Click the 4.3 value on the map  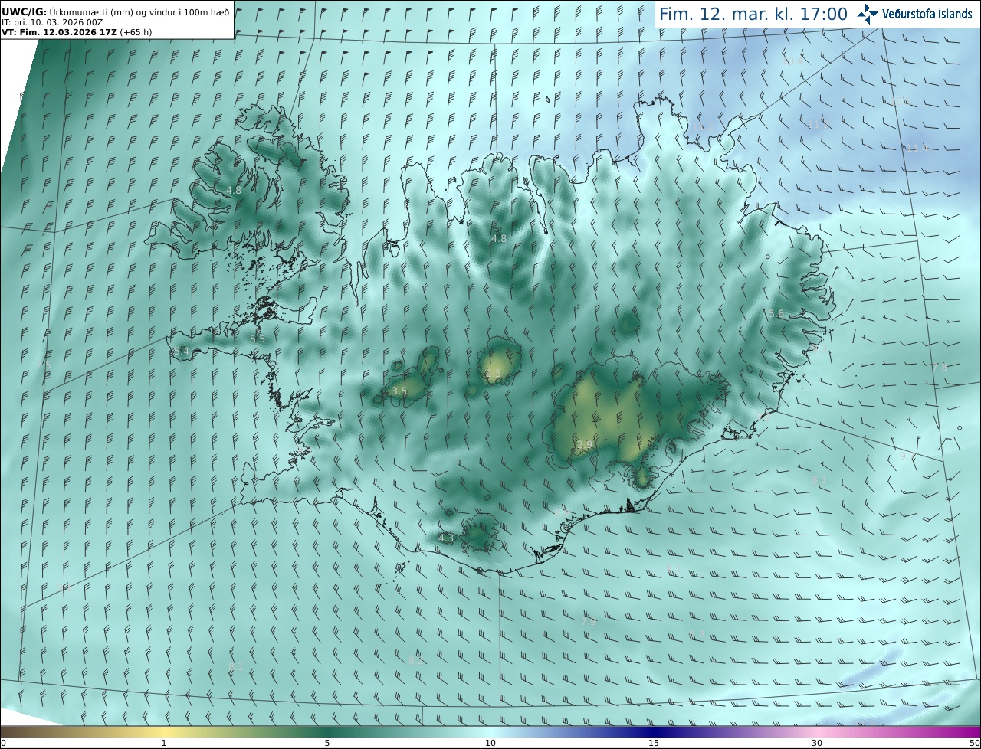pos(446,538)
